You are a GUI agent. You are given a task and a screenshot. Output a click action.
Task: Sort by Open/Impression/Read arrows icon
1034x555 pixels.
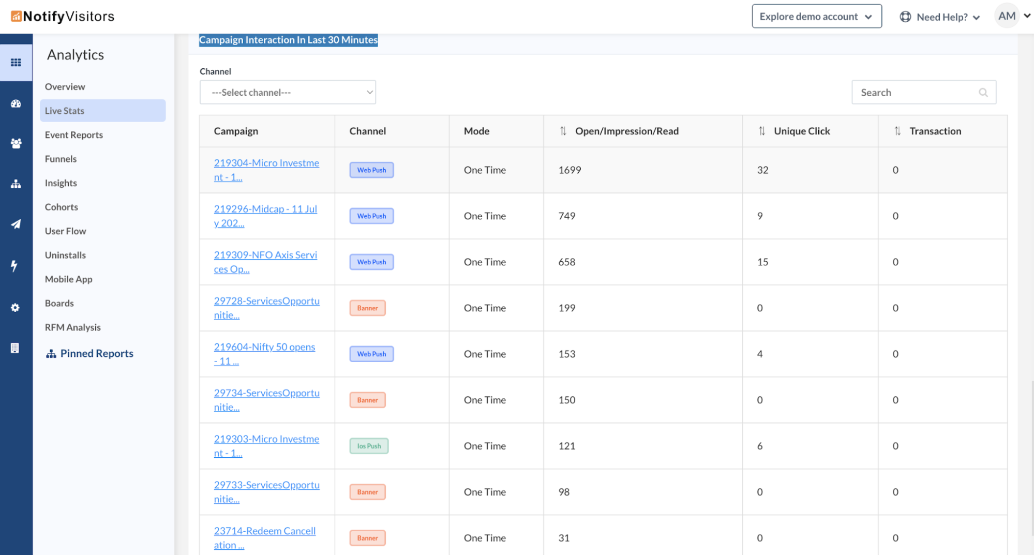[563, 131]
